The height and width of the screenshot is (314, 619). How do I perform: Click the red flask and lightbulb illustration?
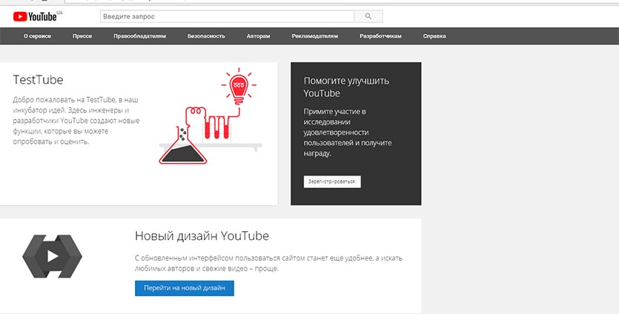click(210, 116)
